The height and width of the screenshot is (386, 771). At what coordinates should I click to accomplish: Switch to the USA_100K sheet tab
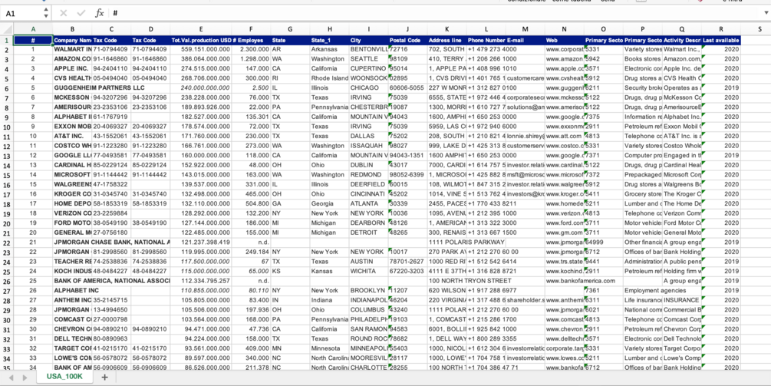tap(64, 376)
